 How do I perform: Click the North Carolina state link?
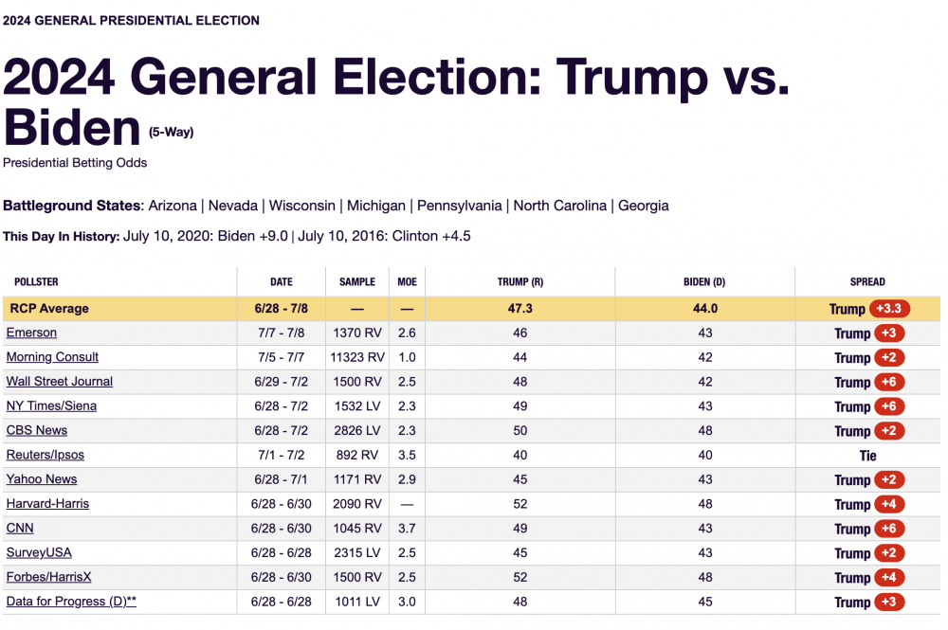(561, 206)
